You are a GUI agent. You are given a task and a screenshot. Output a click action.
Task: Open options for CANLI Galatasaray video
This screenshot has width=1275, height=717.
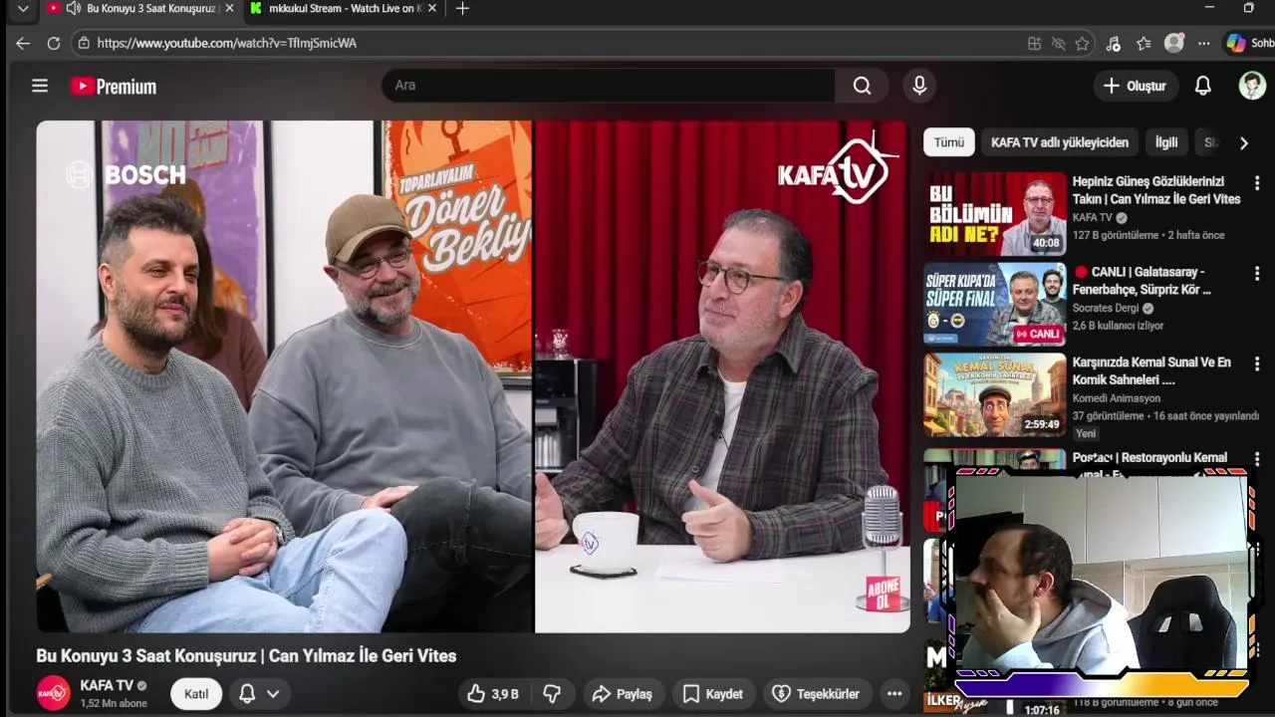tap(1257, 274)
